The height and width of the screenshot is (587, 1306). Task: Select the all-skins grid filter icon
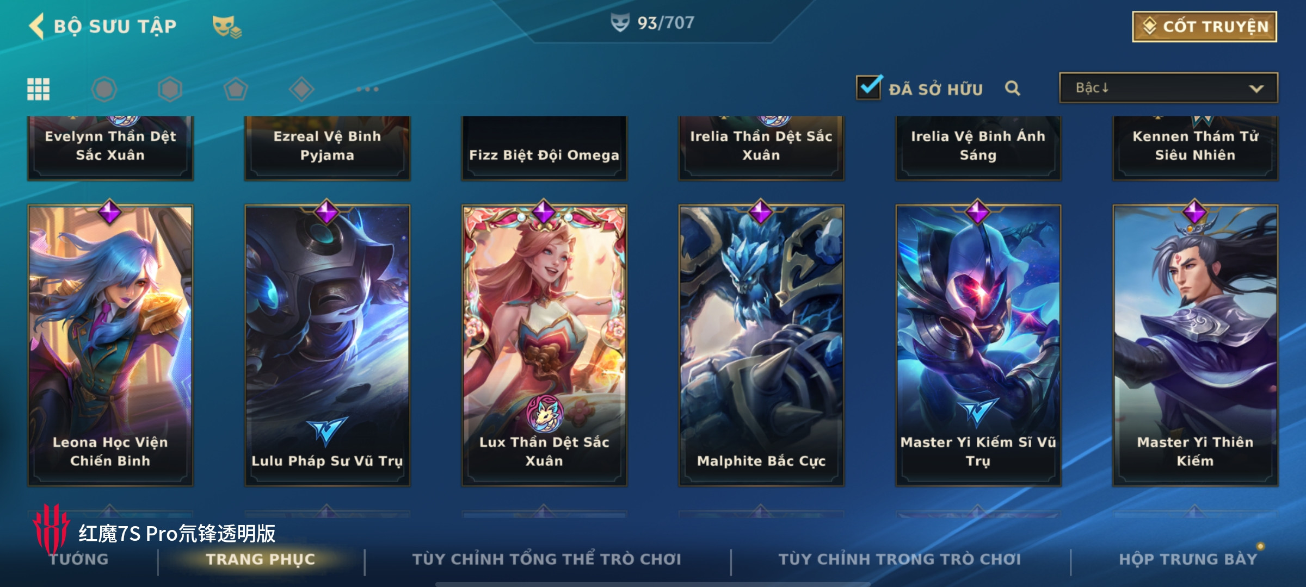(x=39, y=89)
